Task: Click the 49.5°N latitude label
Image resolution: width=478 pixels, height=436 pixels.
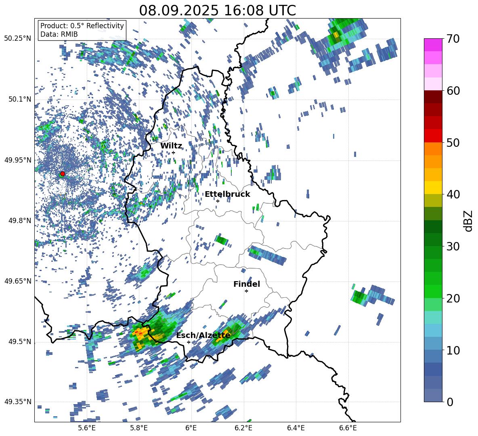Action: (19, 342)
